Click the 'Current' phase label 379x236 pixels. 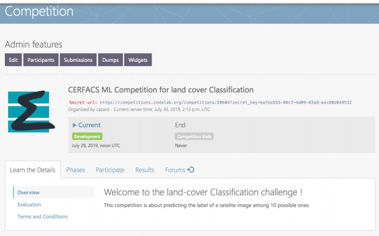[x=89, y=125]
